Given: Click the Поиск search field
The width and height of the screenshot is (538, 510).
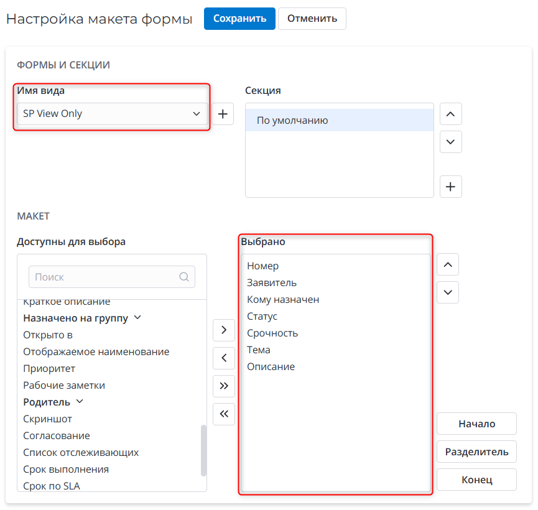Looking at the screenshot, I should [x=106, y=277].
